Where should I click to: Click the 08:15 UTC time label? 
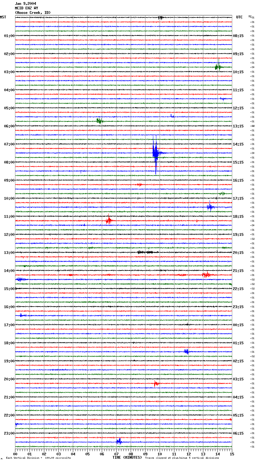click(238, 36)
